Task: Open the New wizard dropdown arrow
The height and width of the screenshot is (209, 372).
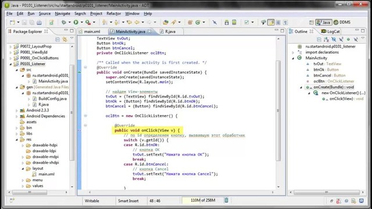Action: 18,22
